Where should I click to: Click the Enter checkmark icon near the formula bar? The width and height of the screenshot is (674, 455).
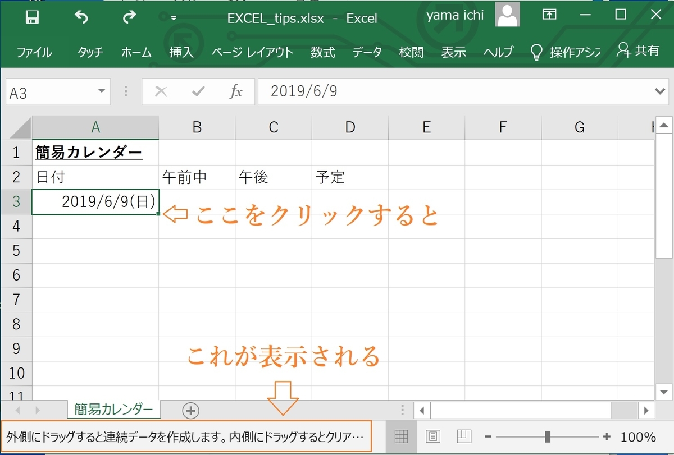[x=198, y=91]
